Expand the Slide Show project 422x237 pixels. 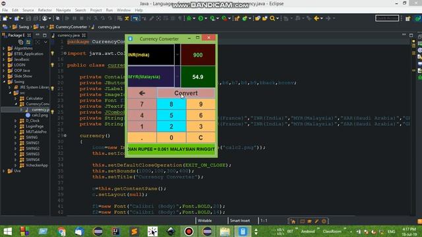pyautogui.click(x=3, y=76)
